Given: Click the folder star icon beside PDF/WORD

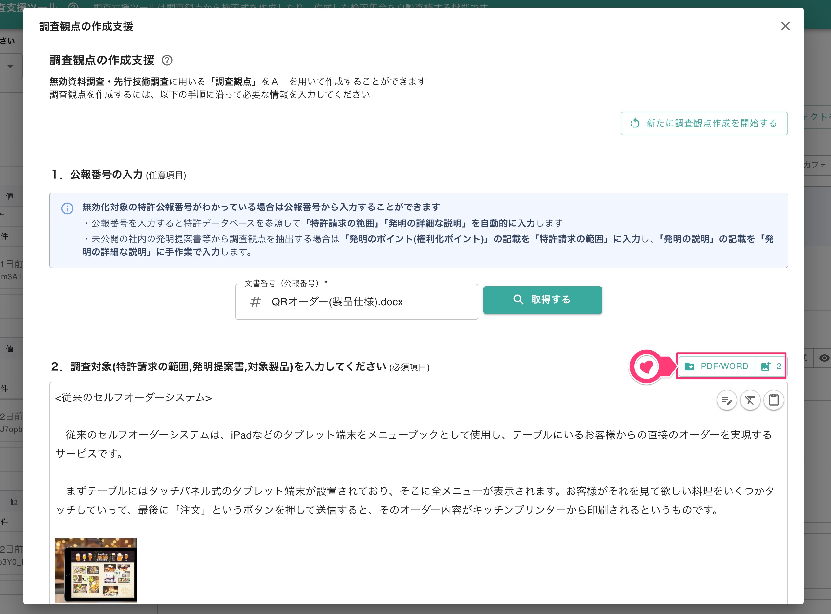Looking at the screenshot, I should (x=690, y=367).
